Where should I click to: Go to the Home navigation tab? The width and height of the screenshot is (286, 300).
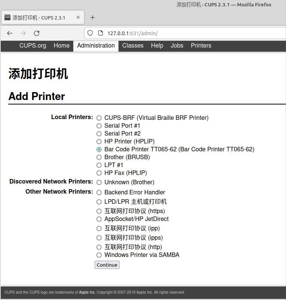point(61,46)
